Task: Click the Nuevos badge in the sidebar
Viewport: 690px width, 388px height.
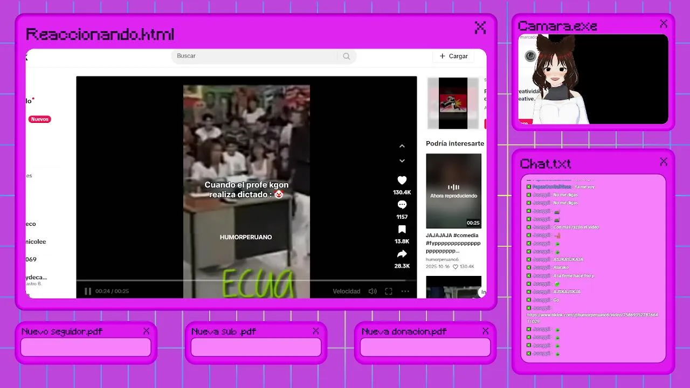Action: point(40,119)
